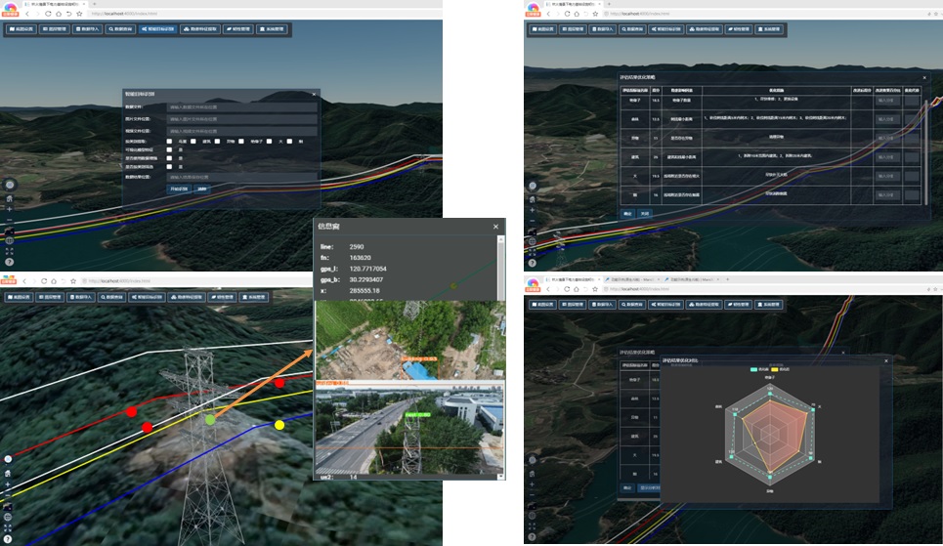Click the home view icon in top-left map sidebar

point(10,197)
